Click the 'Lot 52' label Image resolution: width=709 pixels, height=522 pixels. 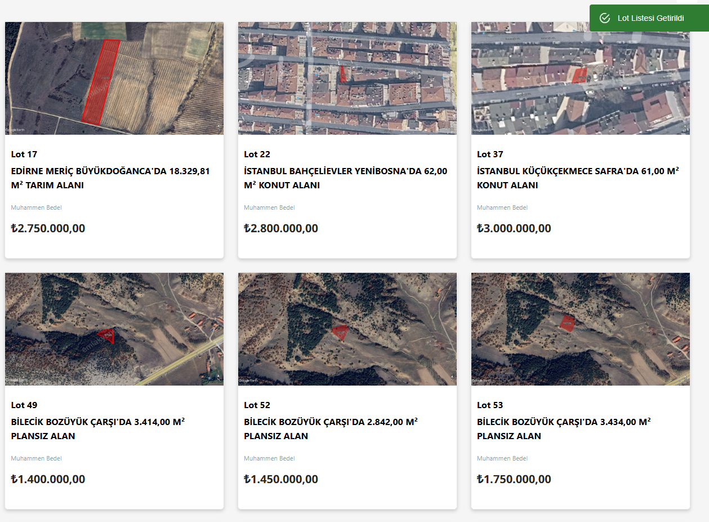pos(257,405)
